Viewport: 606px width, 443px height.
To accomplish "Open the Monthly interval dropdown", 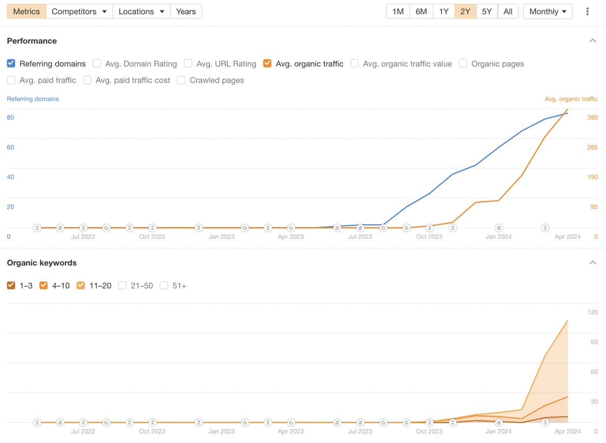I will click(x=548, y=11).
